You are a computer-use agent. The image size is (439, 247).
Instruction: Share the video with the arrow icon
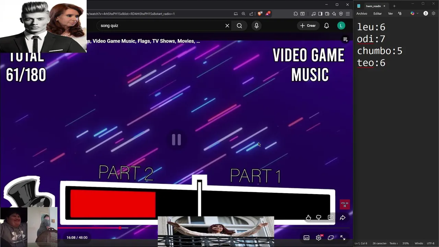[x=343, y=217]
